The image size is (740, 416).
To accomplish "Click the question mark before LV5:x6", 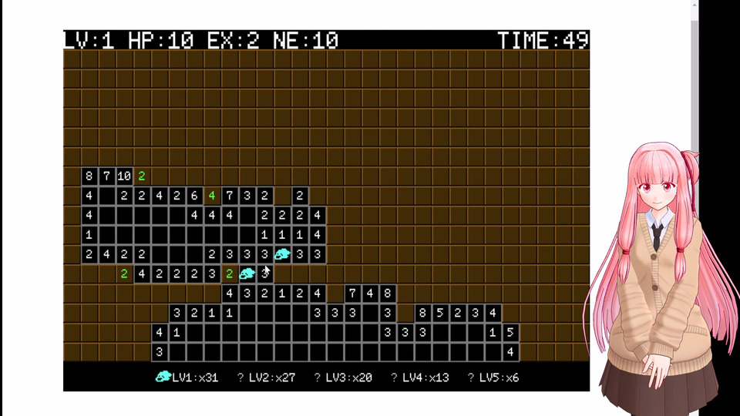I will 470,377.
